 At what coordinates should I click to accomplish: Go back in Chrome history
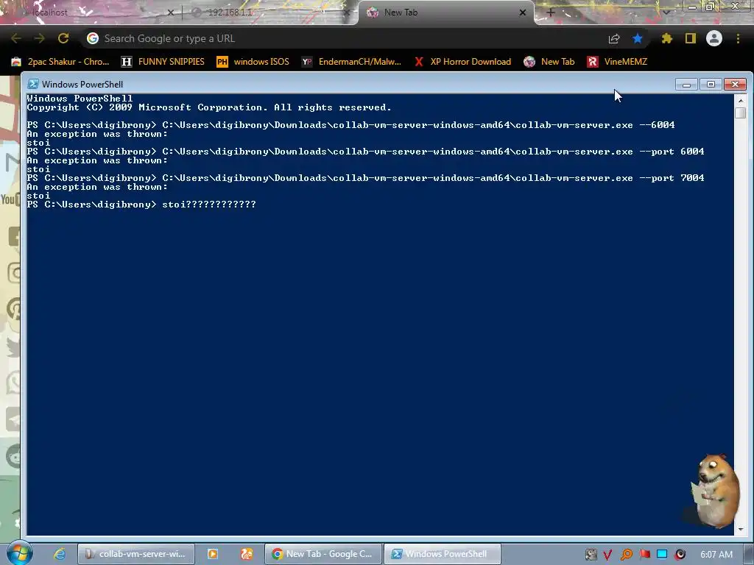pyautogui.click(x=16, y=38)
